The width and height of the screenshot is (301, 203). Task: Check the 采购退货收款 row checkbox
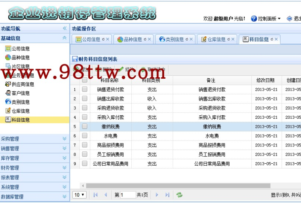click(x=85, y=108)
